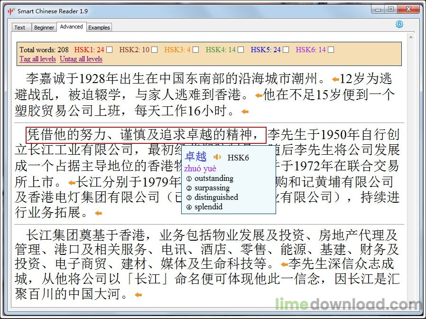Click the Untag all levels link
This screenshot has height=319, width=426.
[x=81, y=59]
